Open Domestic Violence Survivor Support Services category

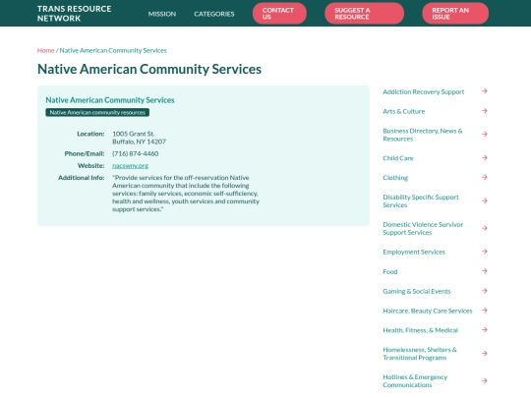point(423,228)
